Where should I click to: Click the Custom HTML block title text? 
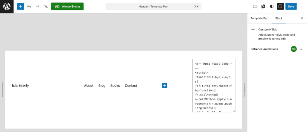point(268,30)
